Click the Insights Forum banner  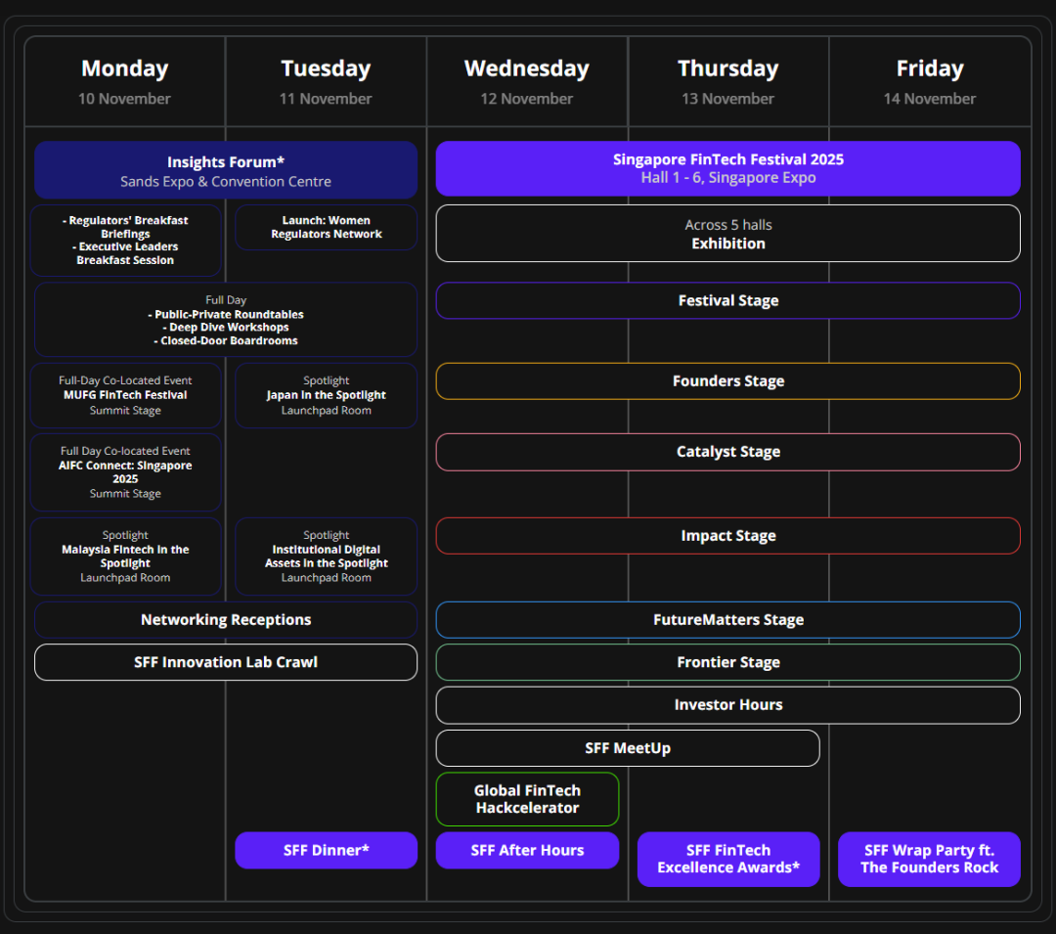click(226, 170)
